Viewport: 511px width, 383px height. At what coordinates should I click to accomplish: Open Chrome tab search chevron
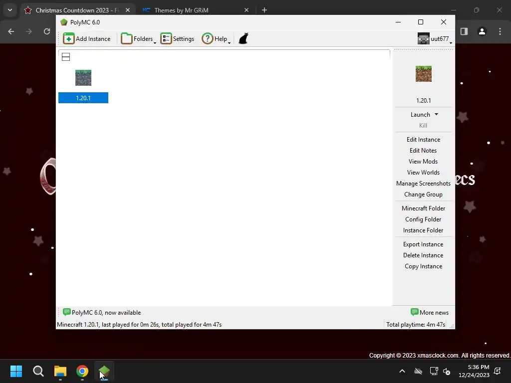[10, 10]
